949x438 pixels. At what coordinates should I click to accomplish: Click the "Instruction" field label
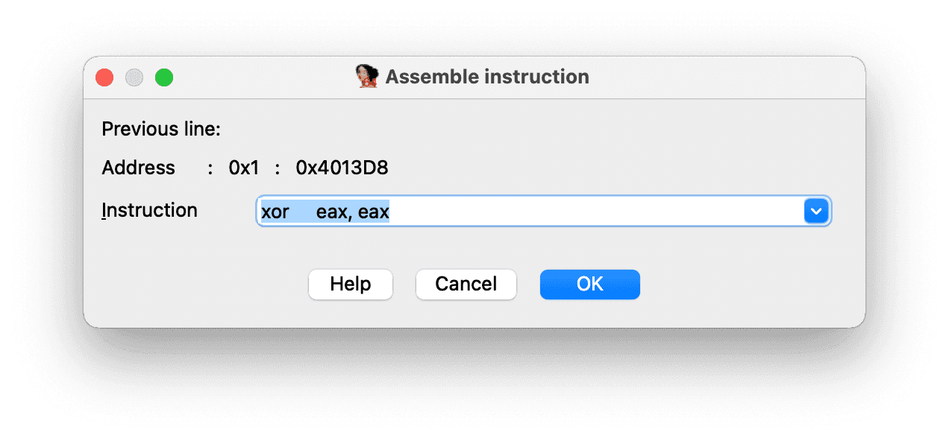coord(150,210)
